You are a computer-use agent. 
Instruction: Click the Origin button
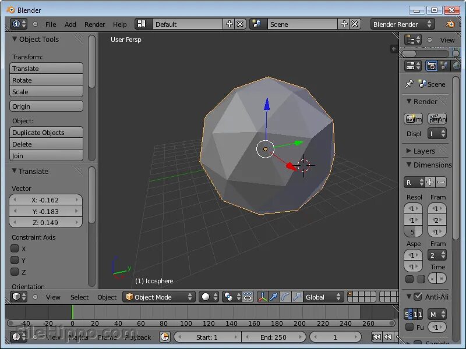[x=46, y=106]
